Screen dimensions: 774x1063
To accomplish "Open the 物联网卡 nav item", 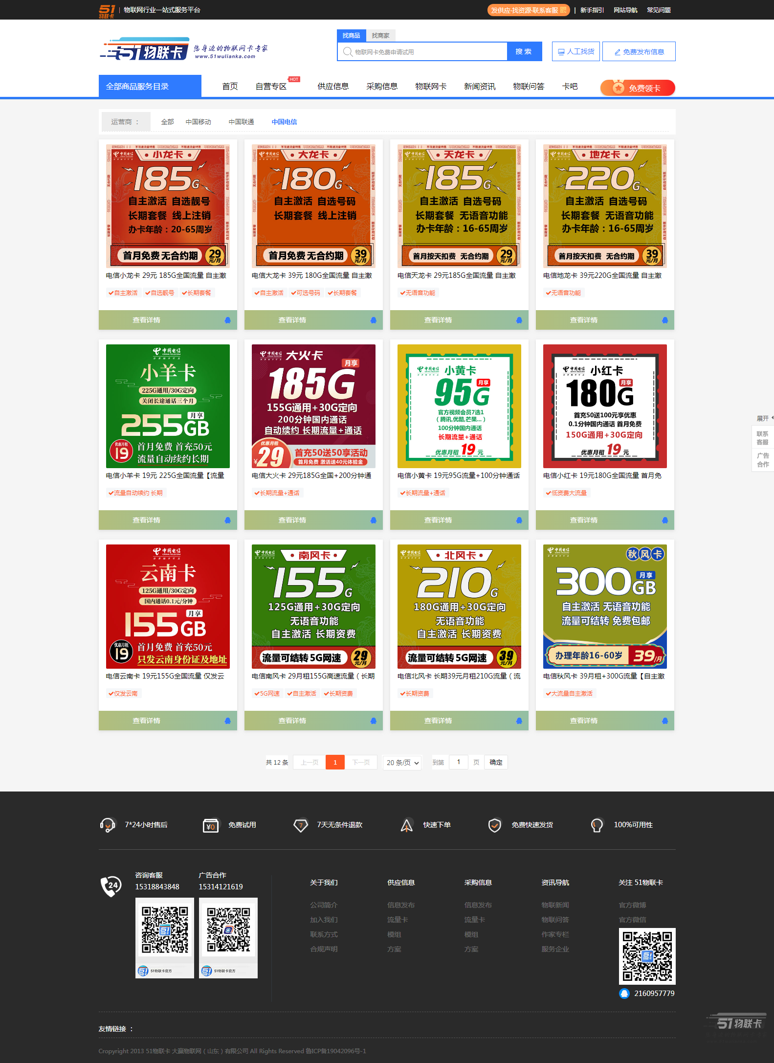I will click(431, 87).
